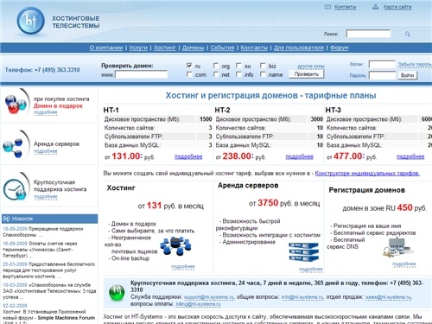This screenshot has width=432, height=324.
Task: Check the .net domain zone checkbox
Action: [x=216, y=74]
